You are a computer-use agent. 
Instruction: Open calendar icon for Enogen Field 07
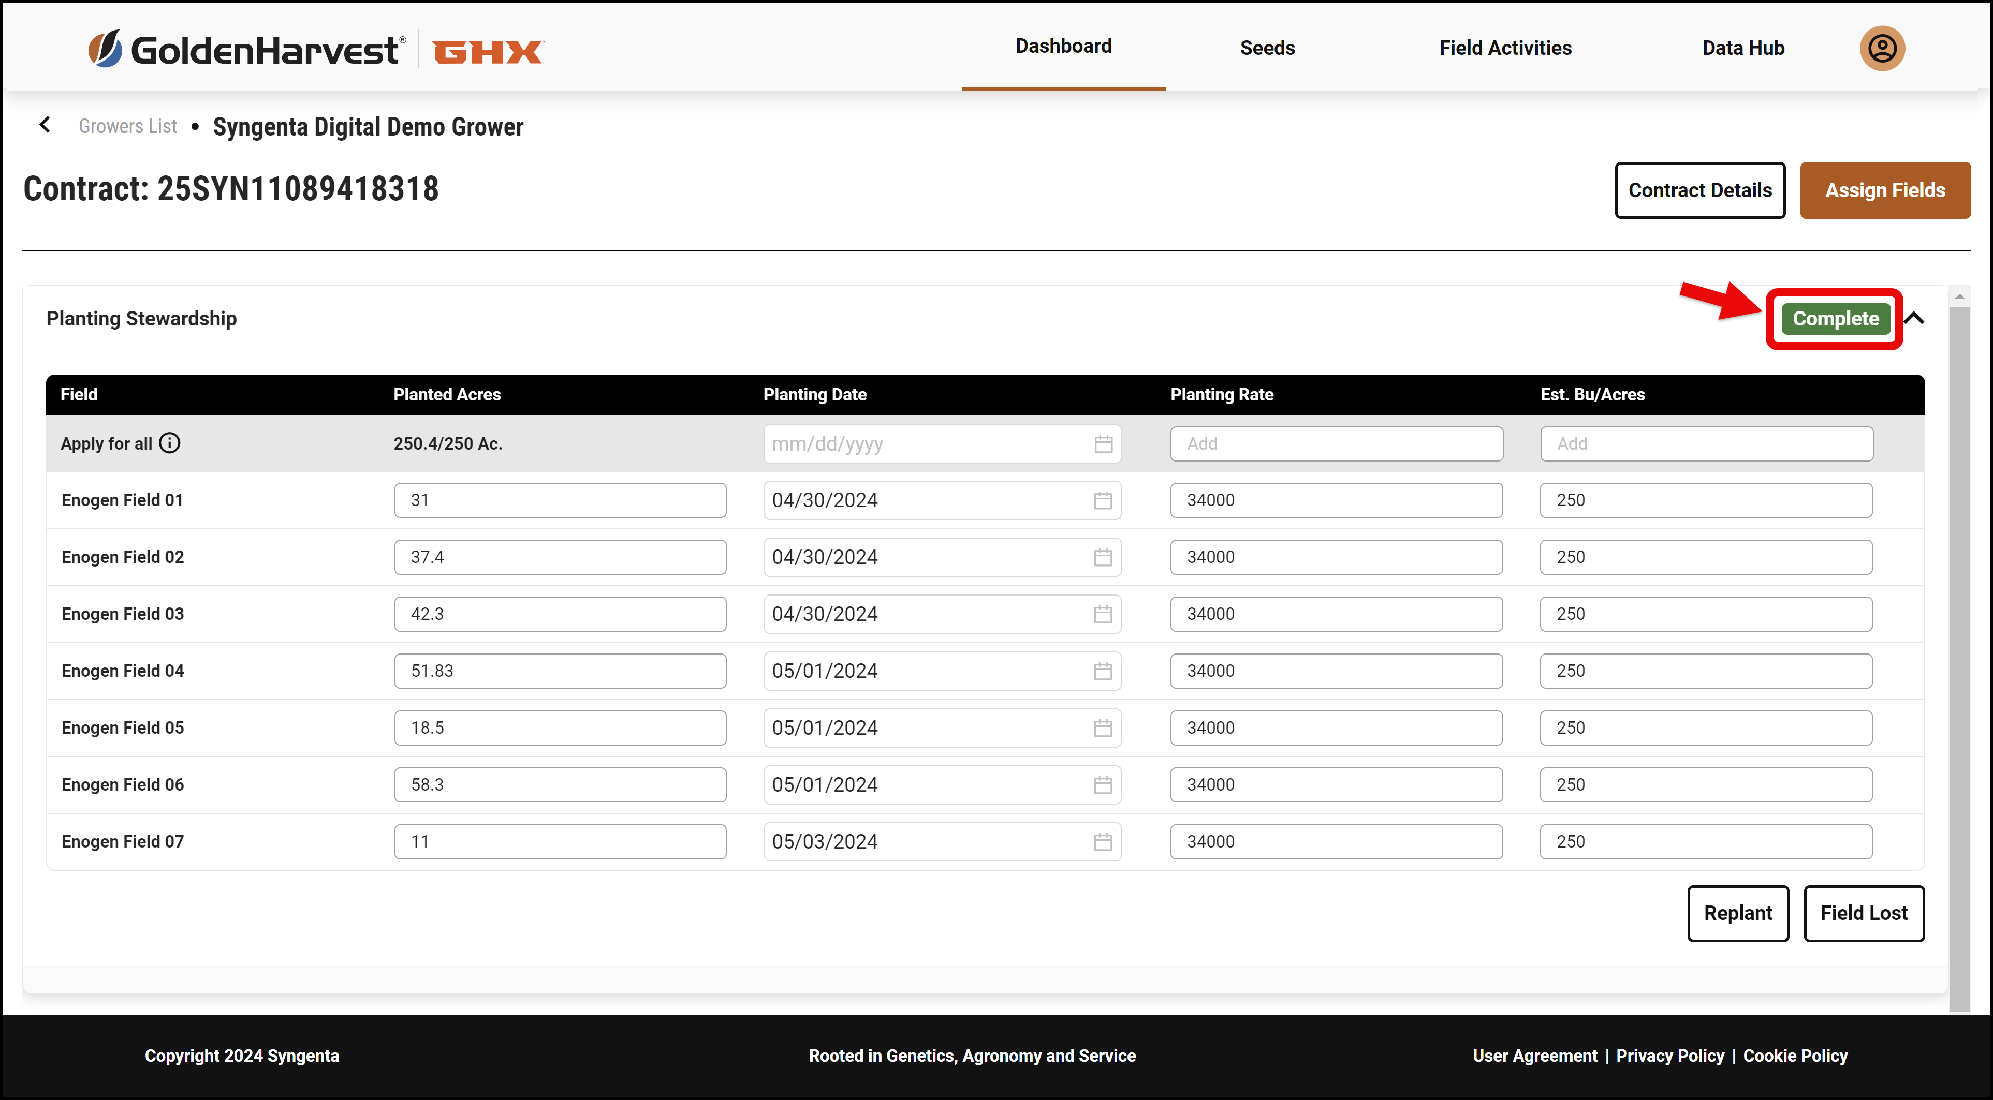click(x=1103, y=842)
